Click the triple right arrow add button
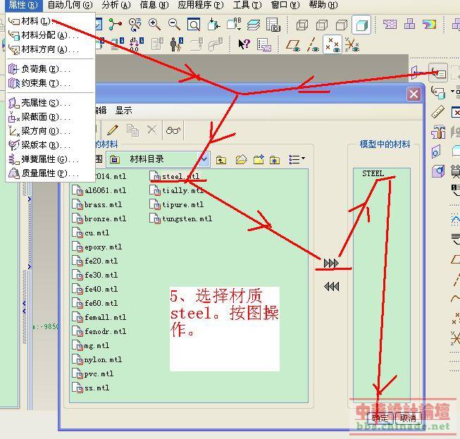The image size is (460, 439). 332,264
